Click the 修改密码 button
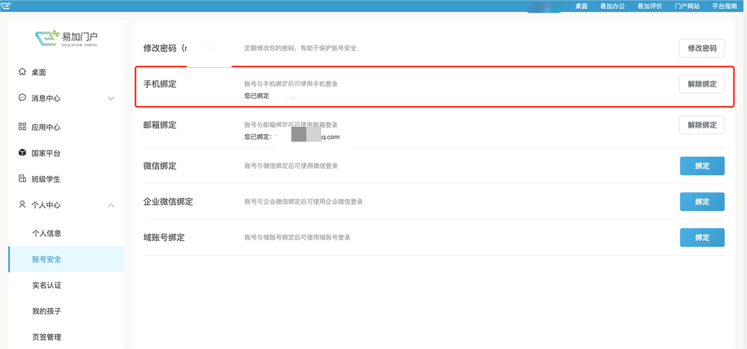The image size is (747, 349). coord(701,48)
